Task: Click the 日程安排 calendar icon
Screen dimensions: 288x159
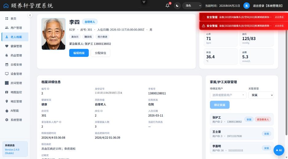Action: pyautogui.click(x=7, y=65)
